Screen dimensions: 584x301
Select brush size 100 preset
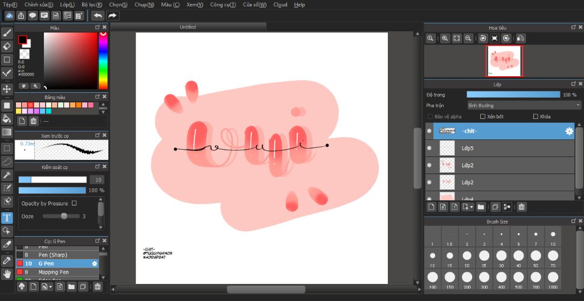(432, 280)
